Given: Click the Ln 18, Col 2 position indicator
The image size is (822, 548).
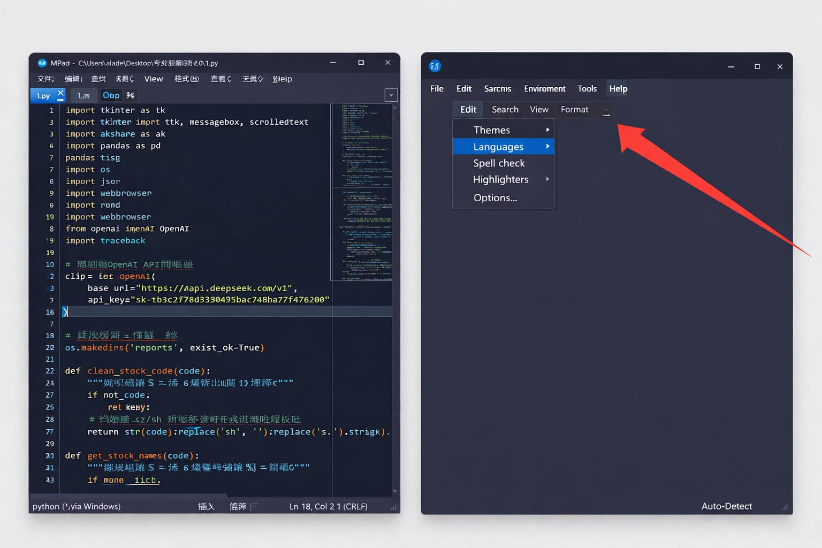Looking at the screenshot, I should [x=328, y=506].
